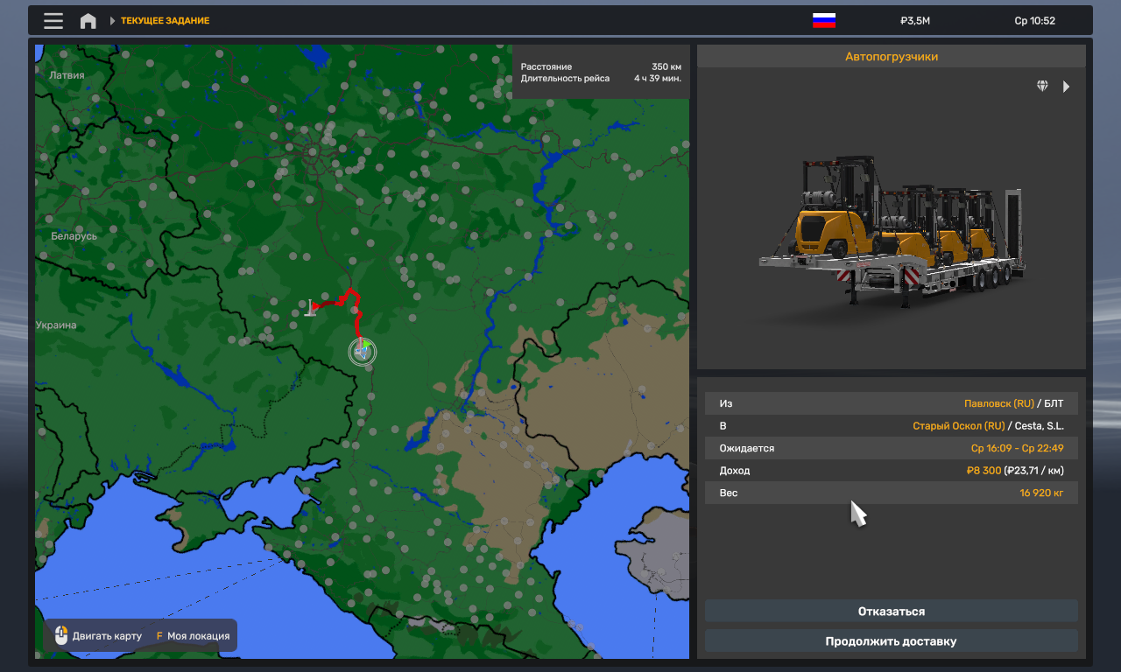
Task: Click the Автопогрузчики cargo title
Action: click(x=892, y=57)
